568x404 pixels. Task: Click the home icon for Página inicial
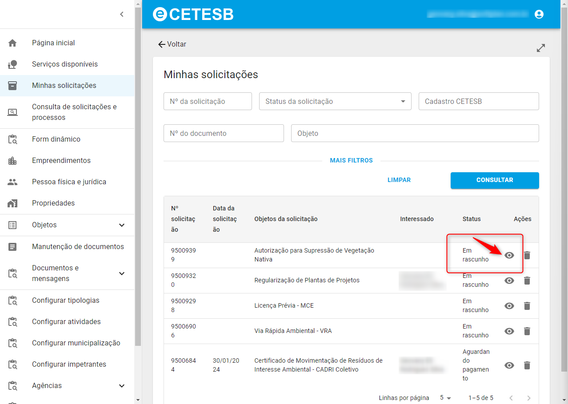pyautogui.click(x=12, y=43)
